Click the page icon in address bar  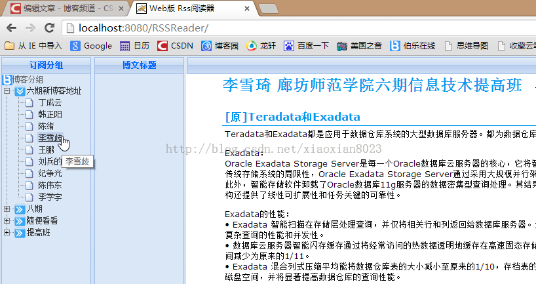(70, 28)
